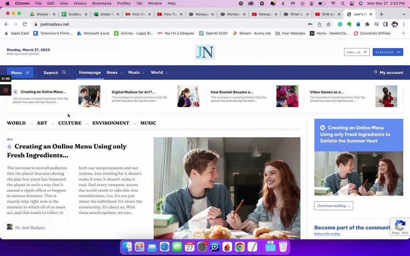Open the site Search

click(55, 73)
